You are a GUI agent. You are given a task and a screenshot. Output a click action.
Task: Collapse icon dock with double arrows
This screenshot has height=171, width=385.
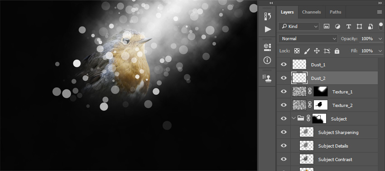pyautogui.click(x=271, y=3)
